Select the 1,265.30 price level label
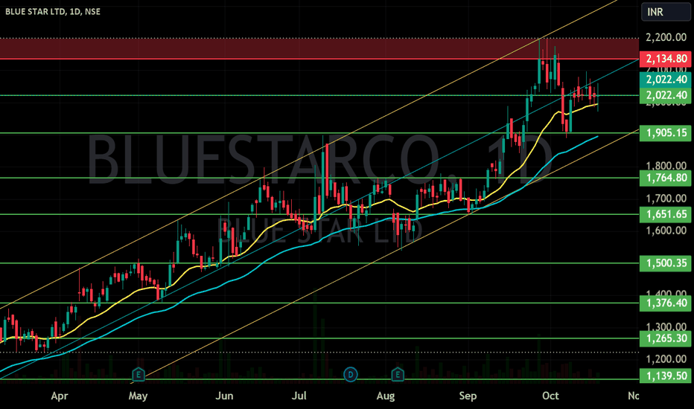694x409 pixels. pyautogui.click(x=665, y=338)
